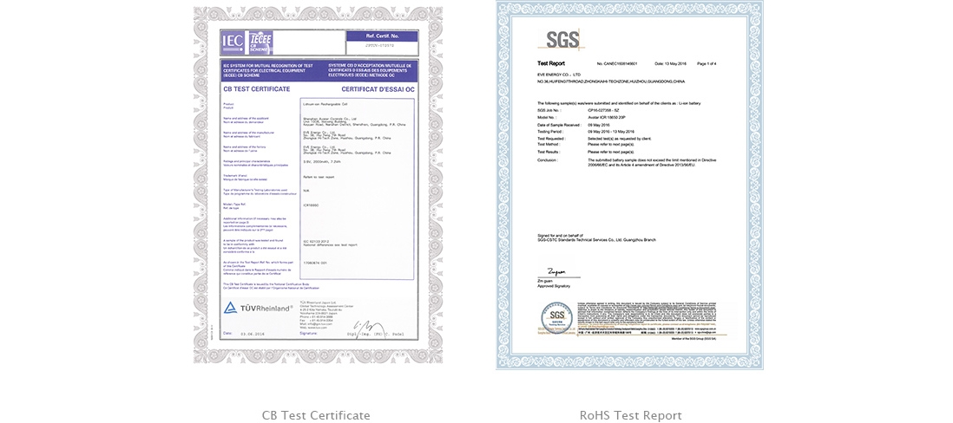Click 'Page 1 of 4' text
The height and width of the screenshot is (423, 953).
pos(707,64)
